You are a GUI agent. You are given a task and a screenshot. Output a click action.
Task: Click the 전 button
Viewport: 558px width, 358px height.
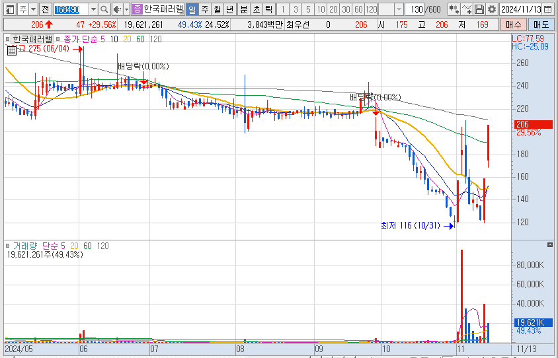coord(45,9)
